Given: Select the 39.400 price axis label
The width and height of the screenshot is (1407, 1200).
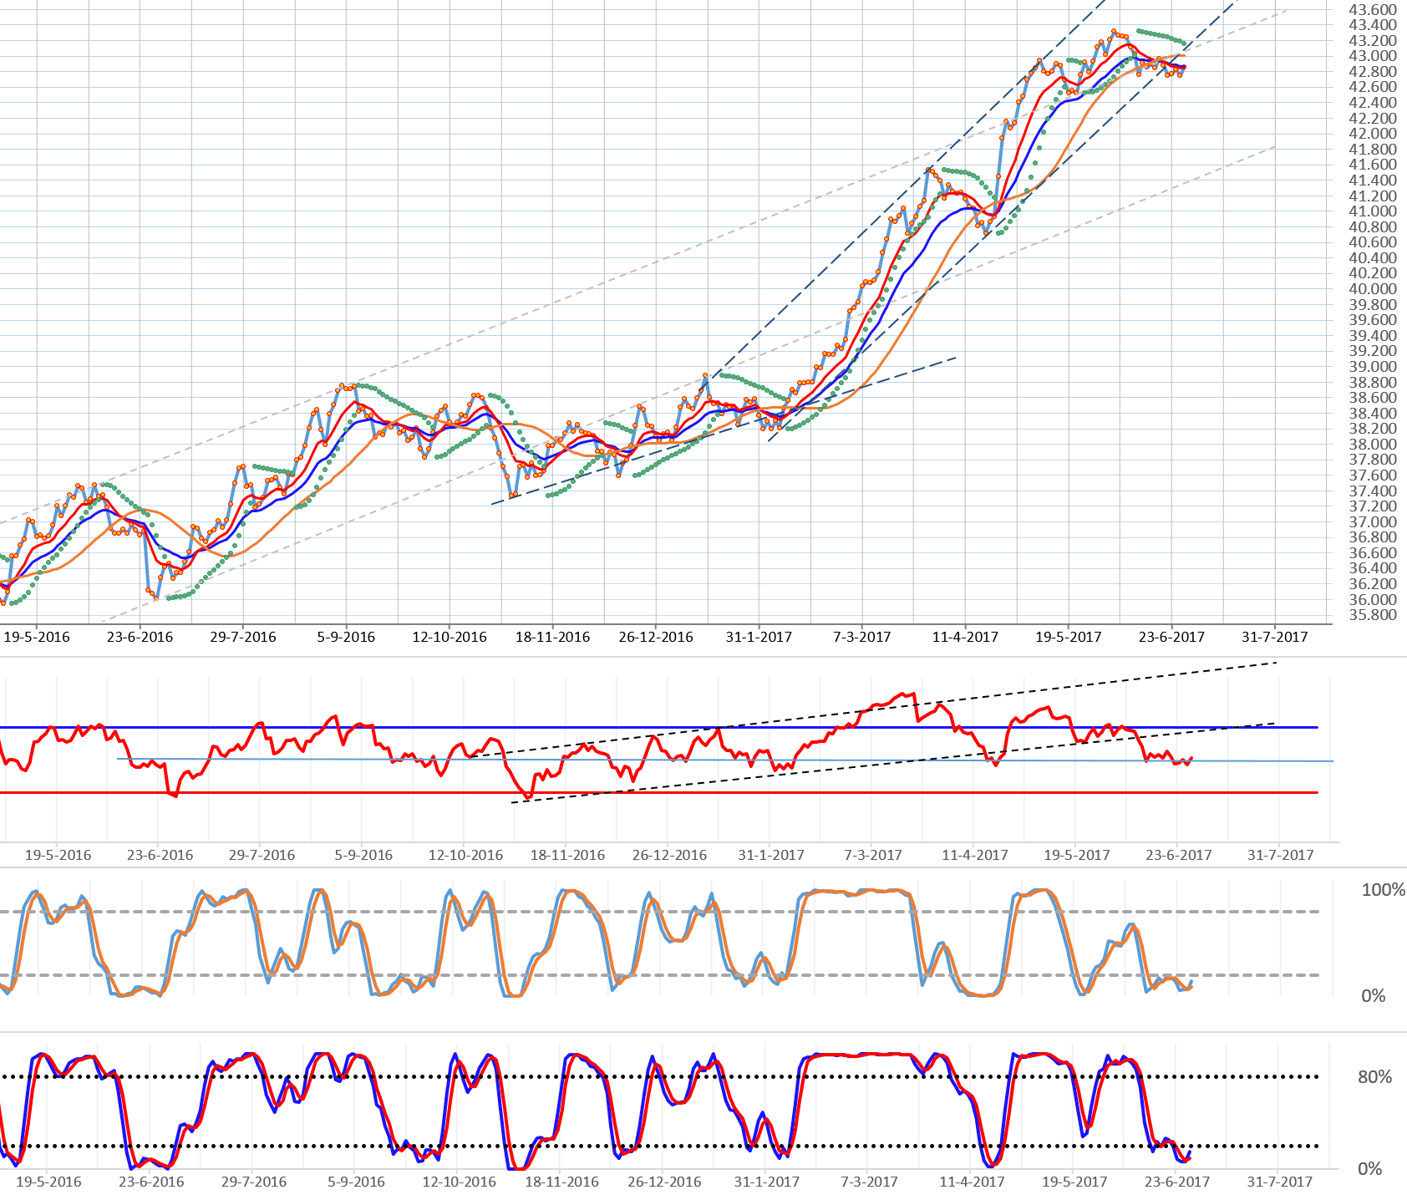Looking at the screenshot, I should tap(1373, 336).
